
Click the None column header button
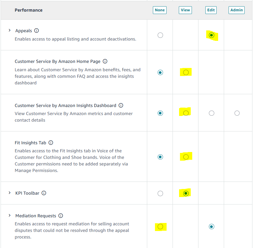[x=160, y=10]
